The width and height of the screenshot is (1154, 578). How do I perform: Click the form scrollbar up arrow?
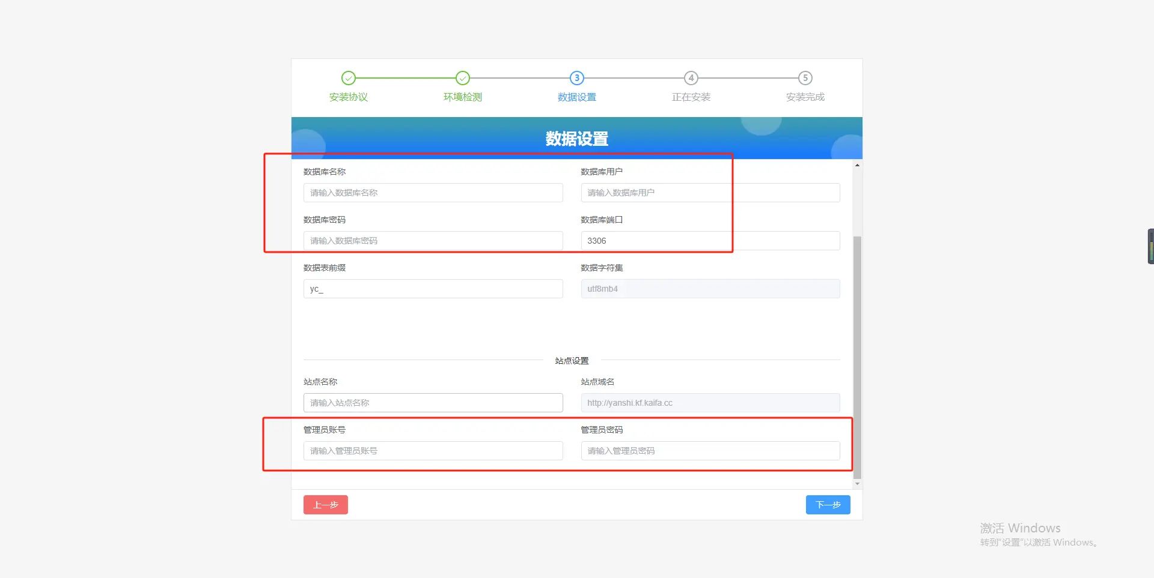pyautogui.click(x=857, y=165)
